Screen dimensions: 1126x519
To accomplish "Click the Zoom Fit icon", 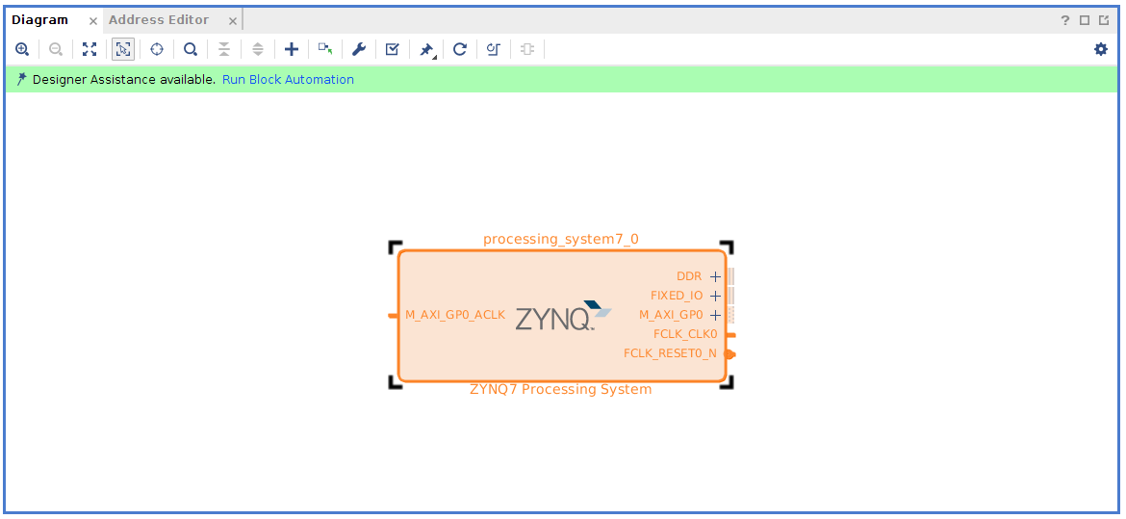I will coord(90,50).
